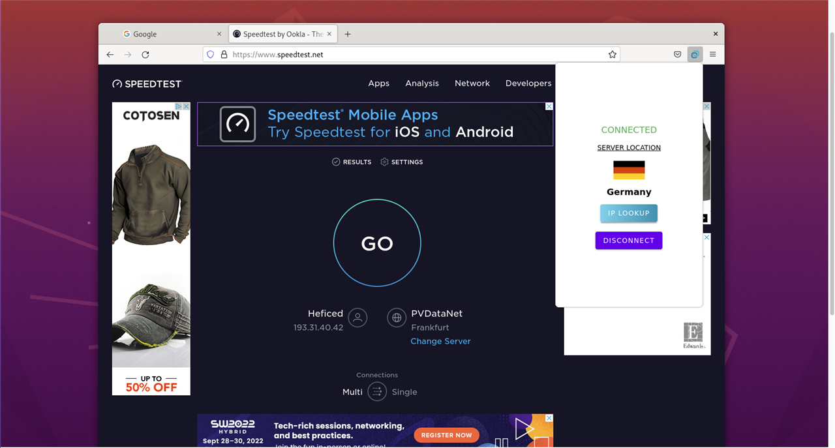Open speed test SETTINGS

click(x=402, y=162)
